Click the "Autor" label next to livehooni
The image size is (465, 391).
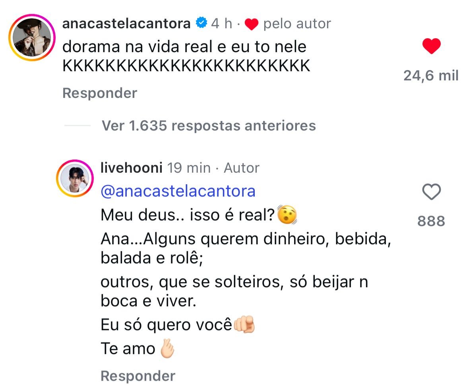[x=242, y=168]
